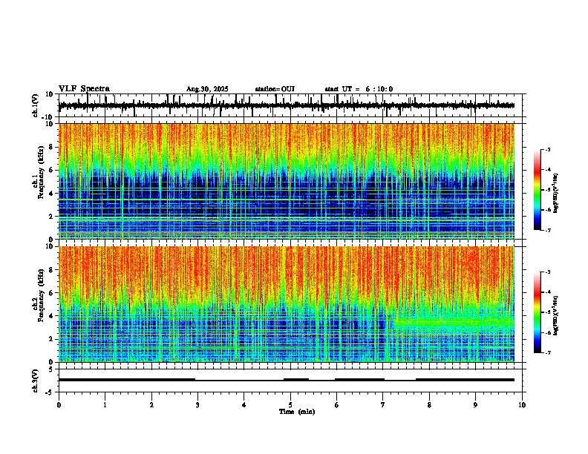Click the "6" kHz tick on ch.2 spectrogram axis

52,293
